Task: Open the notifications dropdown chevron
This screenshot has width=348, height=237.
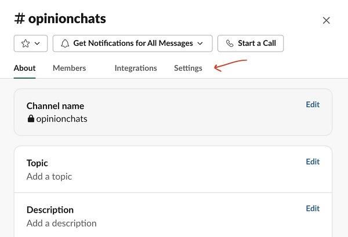Action: click(201, 43)
